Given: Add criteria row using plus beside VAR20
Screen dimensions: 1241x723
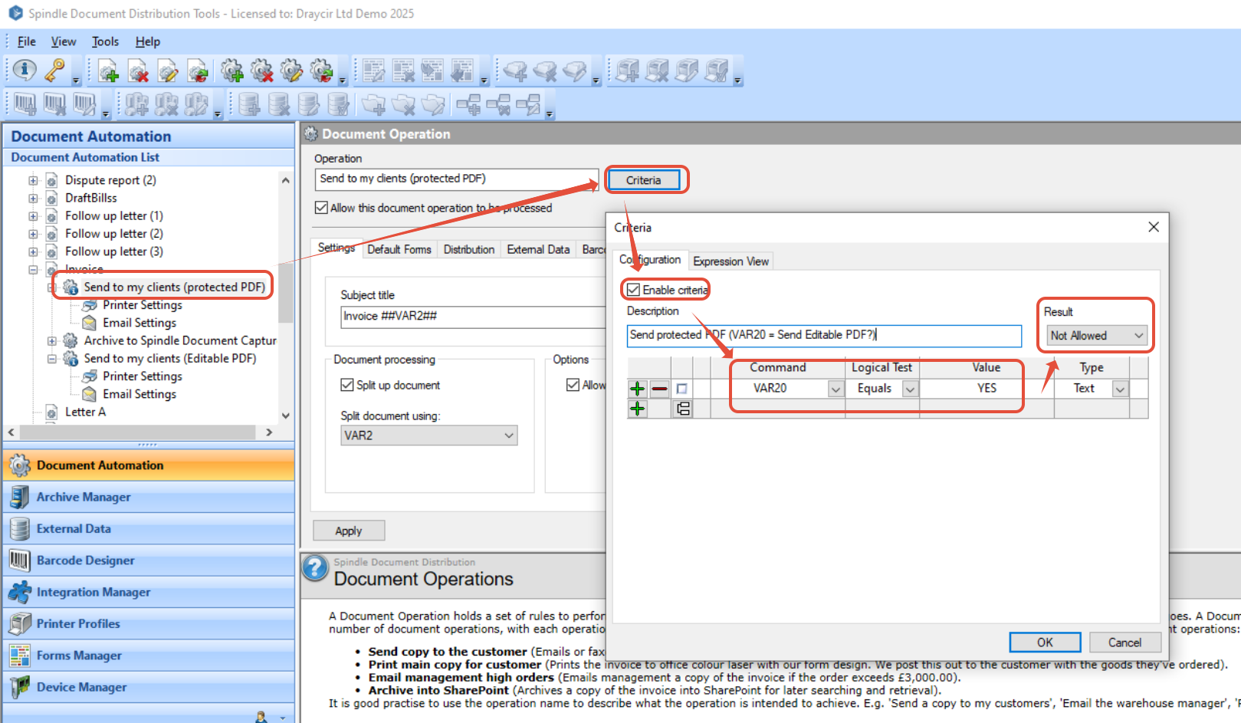Looking at the screenshot, I should [638, 389].
